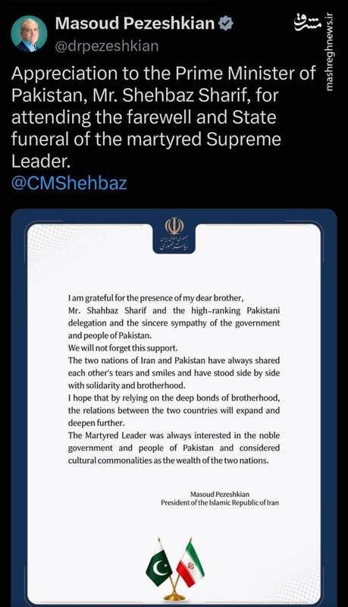Open the @drpezeshkian handle
The image size is (348, 607).
[107, 46]
